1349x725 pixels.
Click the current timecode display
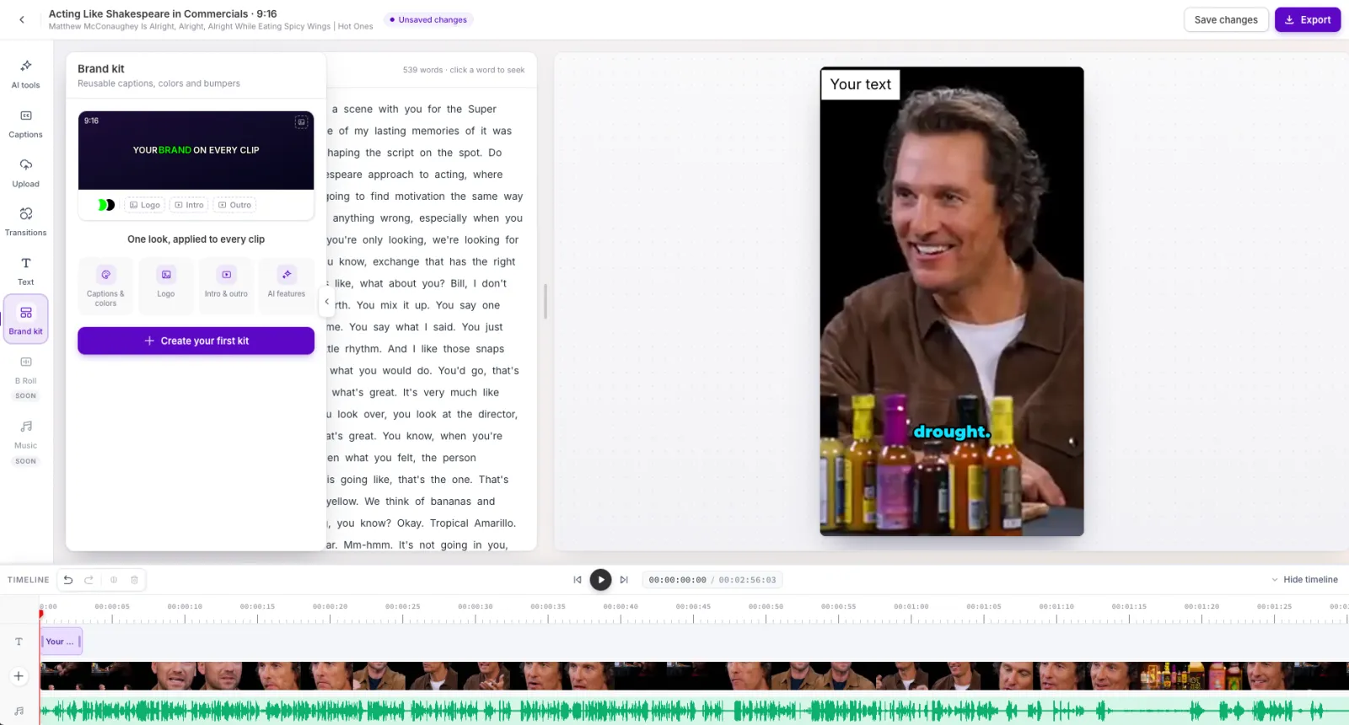pyautogui.click(x=677, y=580)
